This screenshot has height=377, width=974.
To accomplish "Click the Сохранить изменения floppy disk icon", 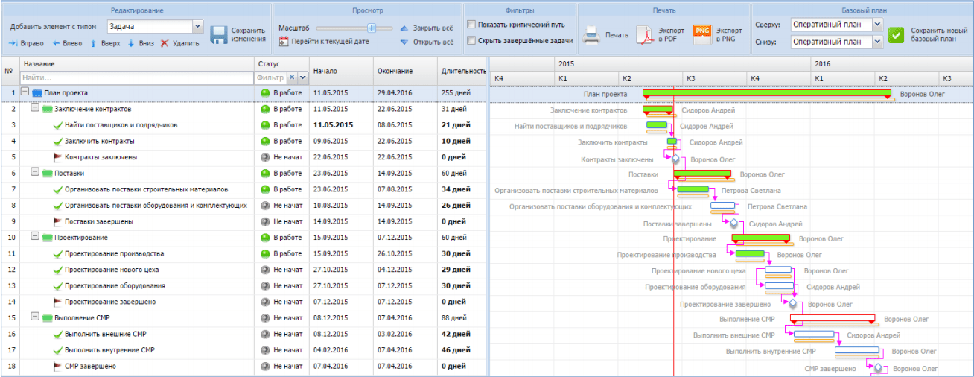I will 218,35.
